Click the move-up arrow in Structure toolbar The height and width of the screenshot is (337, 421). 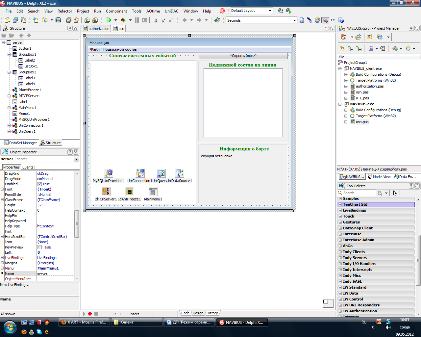21,36
